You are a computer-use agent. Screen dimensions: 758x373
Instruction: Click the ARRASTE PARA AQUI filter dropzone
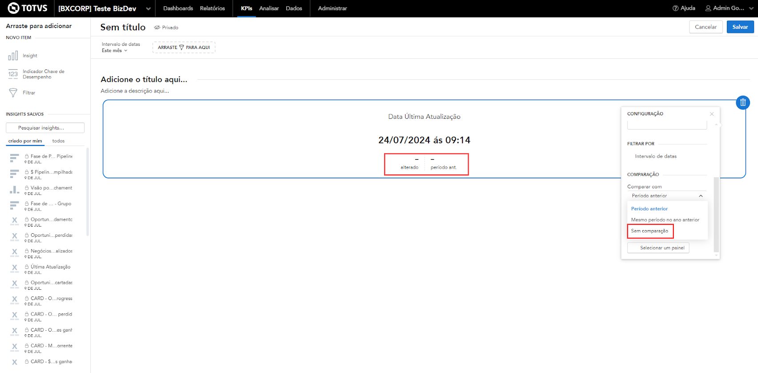pos(184,47)
